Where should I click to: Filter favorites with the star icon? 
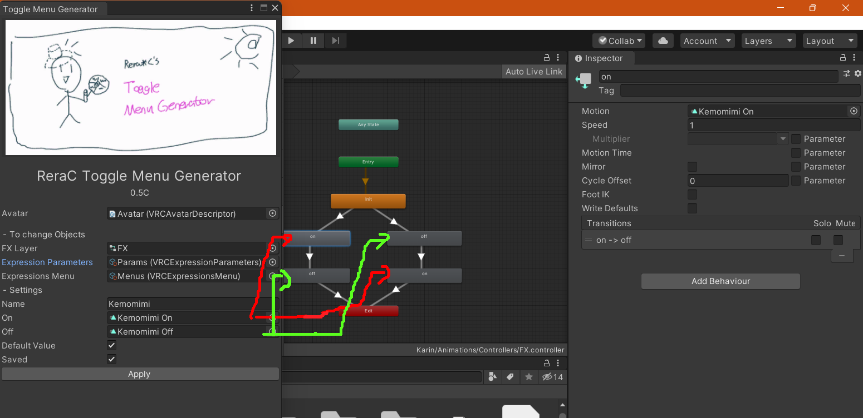point(529,377)
